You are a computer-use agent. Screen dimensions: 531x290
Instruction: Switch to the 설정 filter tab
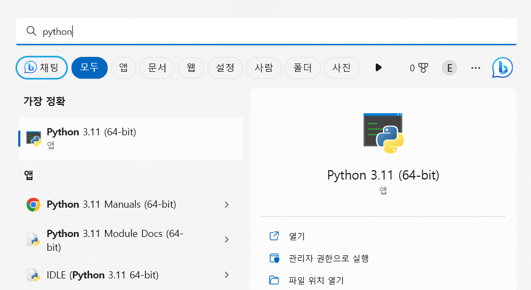225,68
